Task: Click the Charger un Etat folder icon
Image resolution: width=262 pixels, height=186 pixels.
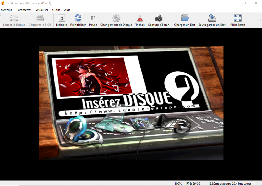Action: (x=185, y=18)
